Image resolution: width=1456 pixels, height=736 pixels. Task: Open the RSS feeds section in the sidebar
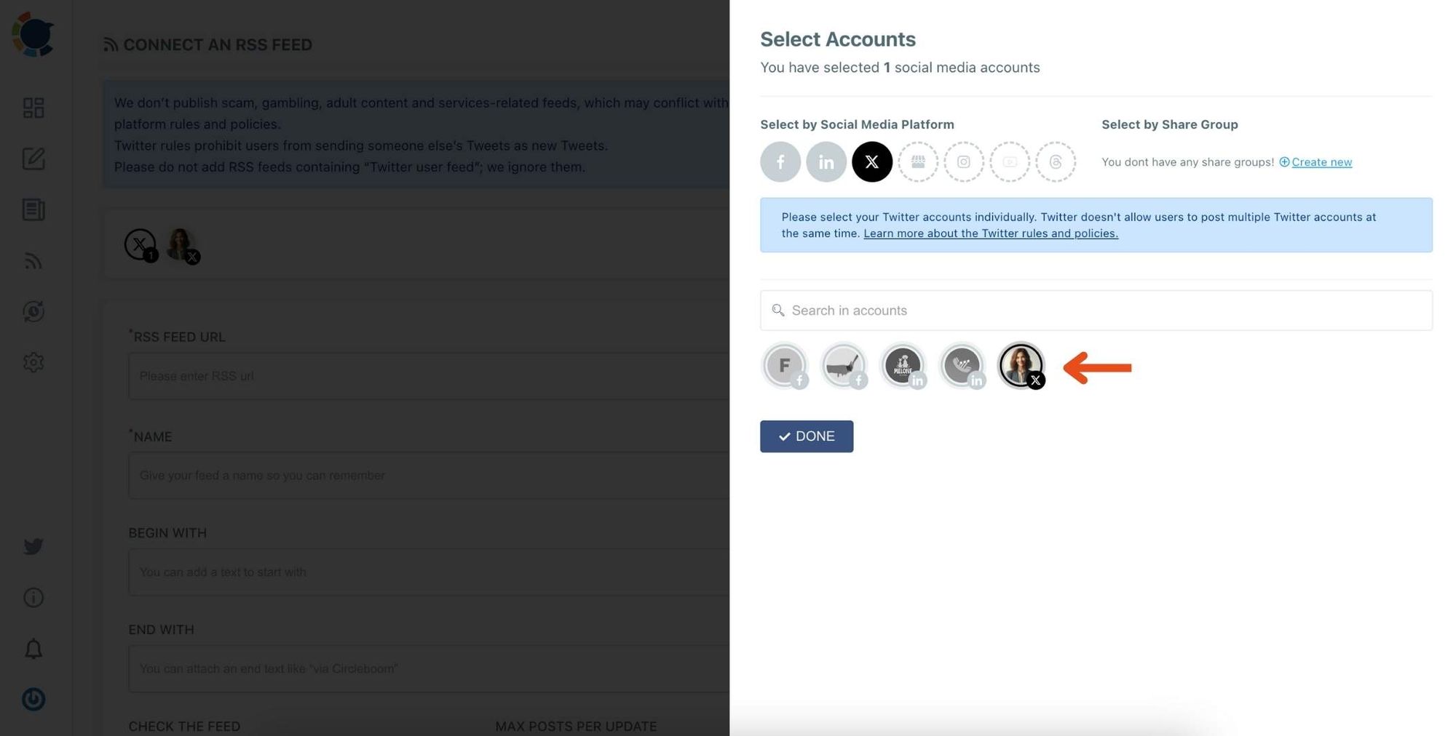[33, 261]
